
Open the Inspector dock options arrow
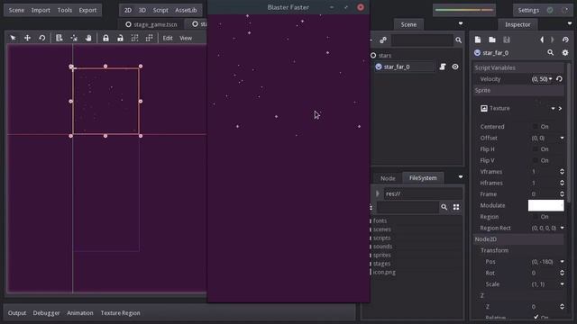(x=570, y=24)
